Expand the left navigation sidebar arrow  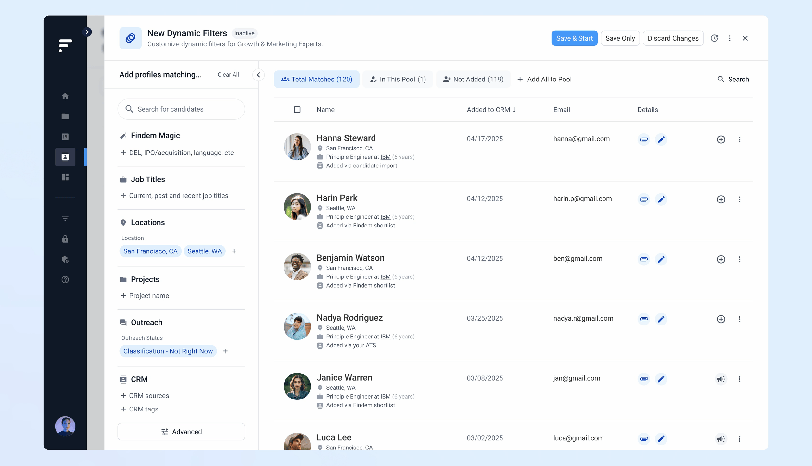coord(87,32)
